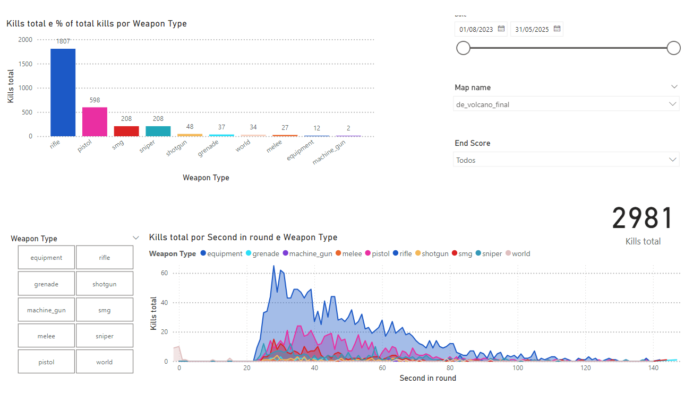The width and height of the screenshot is (693, 403).
Task: Open the End Score dropdown showing Todos
Action: click(566, 160)
